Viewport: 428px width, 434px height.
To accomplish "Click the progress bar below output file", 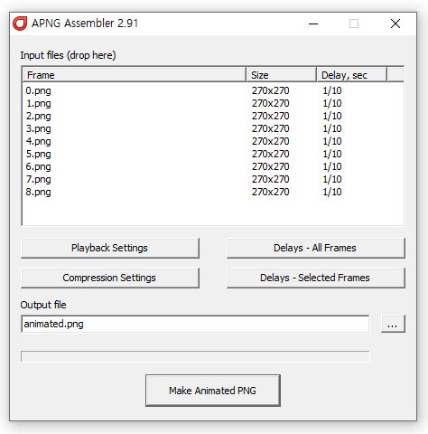I will point(195,356).
